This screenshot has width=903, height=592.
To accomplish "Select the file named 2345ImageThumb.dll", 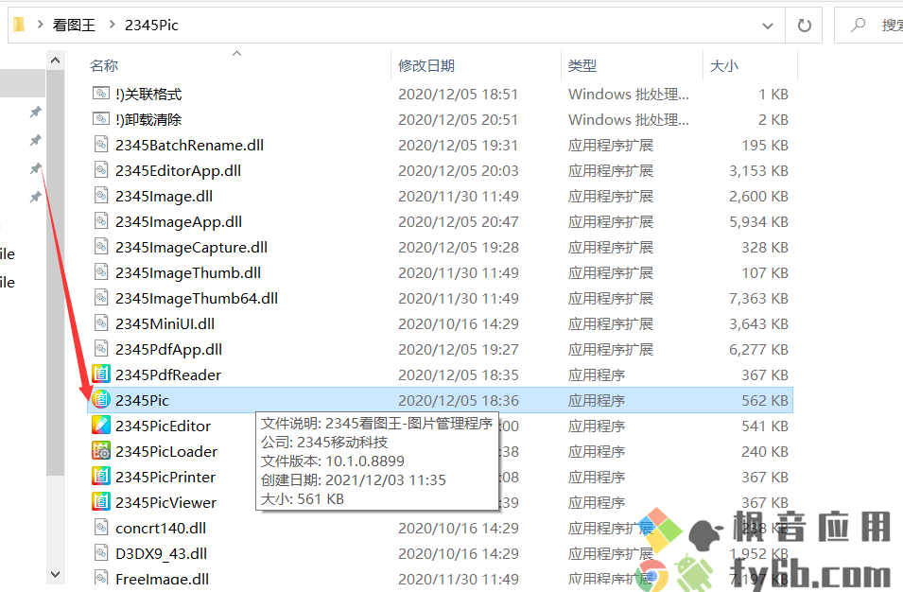I will coord(188,272).
